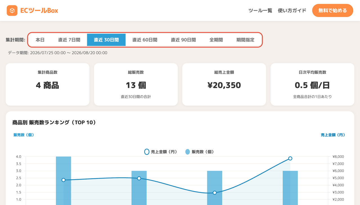Click the ECツールBox box logo icon
Image resolution: width=360 pixels, height=205 pixels.
(x=12, y=11)
